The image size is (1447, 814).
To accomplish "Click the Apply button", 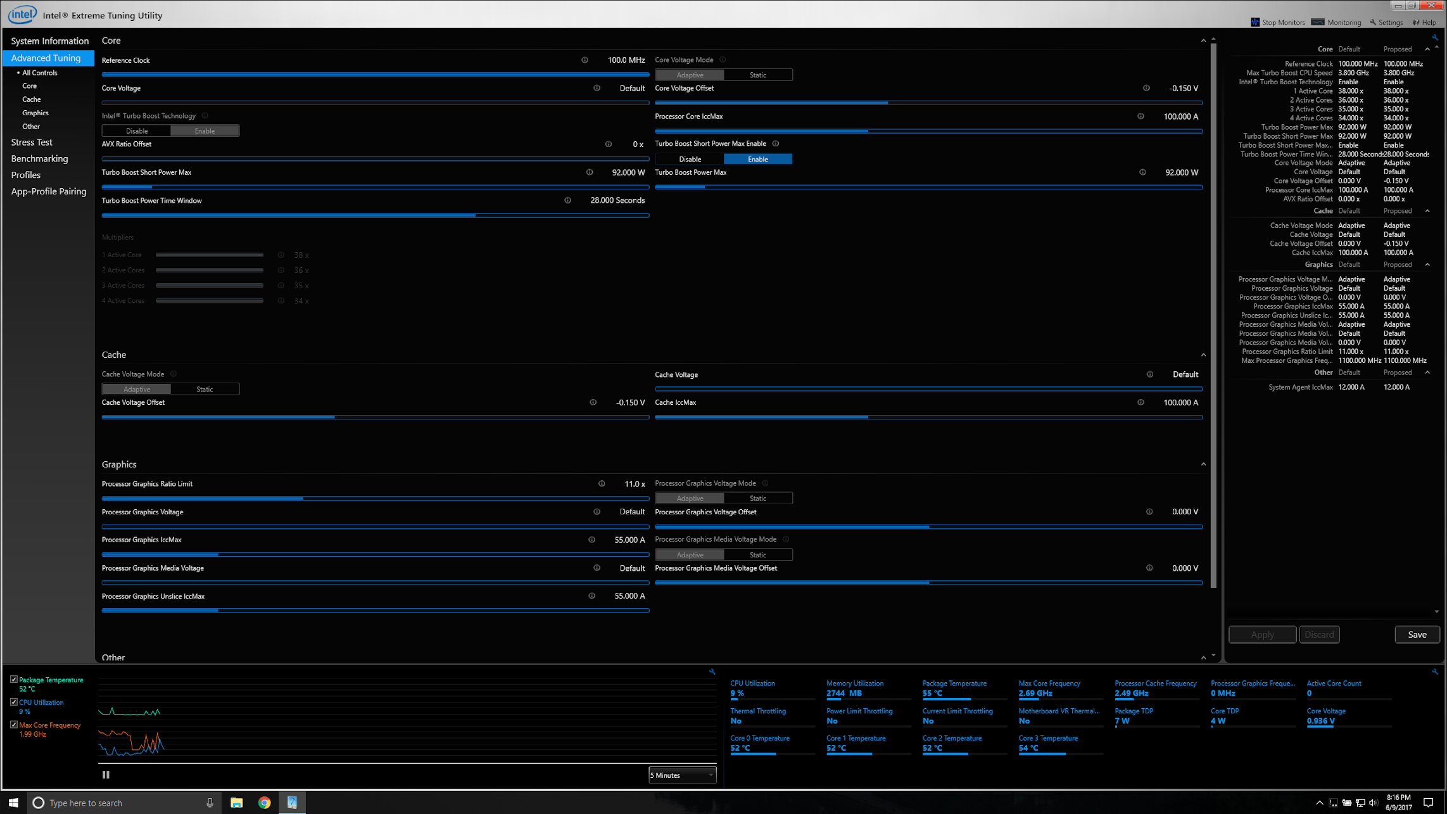I will tap(1262, 635).
